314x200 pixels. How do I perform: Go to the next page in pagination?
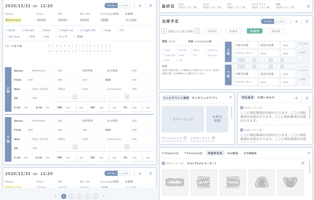[x=104, y=197]
